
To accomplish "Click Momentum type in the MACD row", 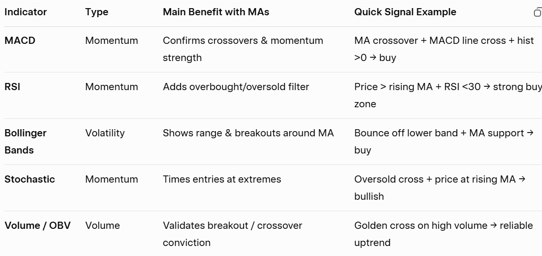I will pos(112,41).
